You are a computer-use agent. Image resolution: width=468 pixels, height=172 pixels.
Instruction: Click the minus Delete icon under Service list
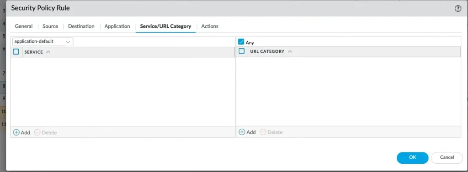[x=37, y=132]
